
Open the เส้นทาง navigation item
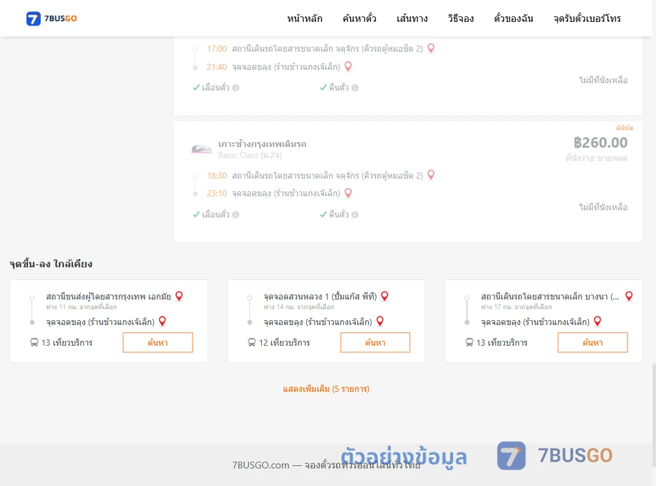tap(412, 18)
